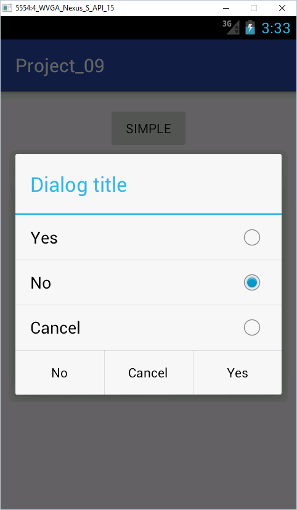Maximize the emulator window
The height and width of the screenshot is (510, 297).
254,8
